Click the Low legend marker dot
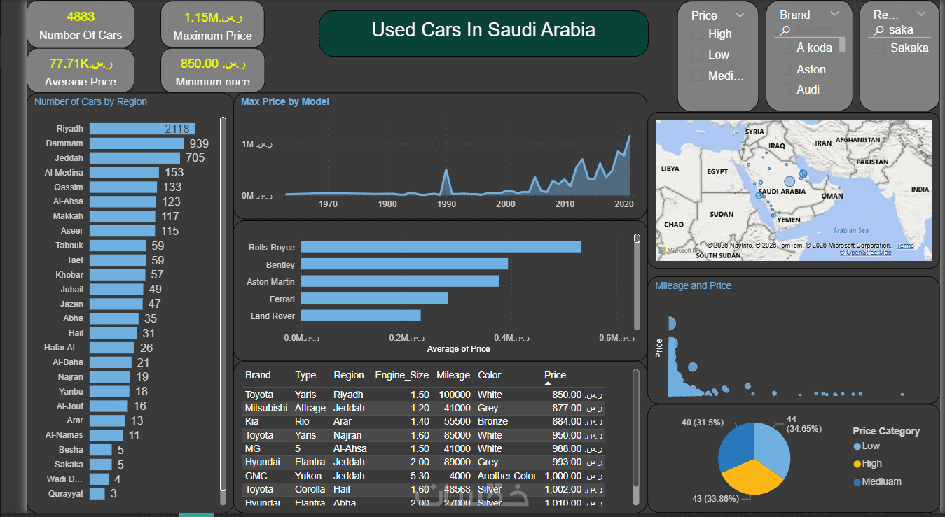 tap(857, 446)
